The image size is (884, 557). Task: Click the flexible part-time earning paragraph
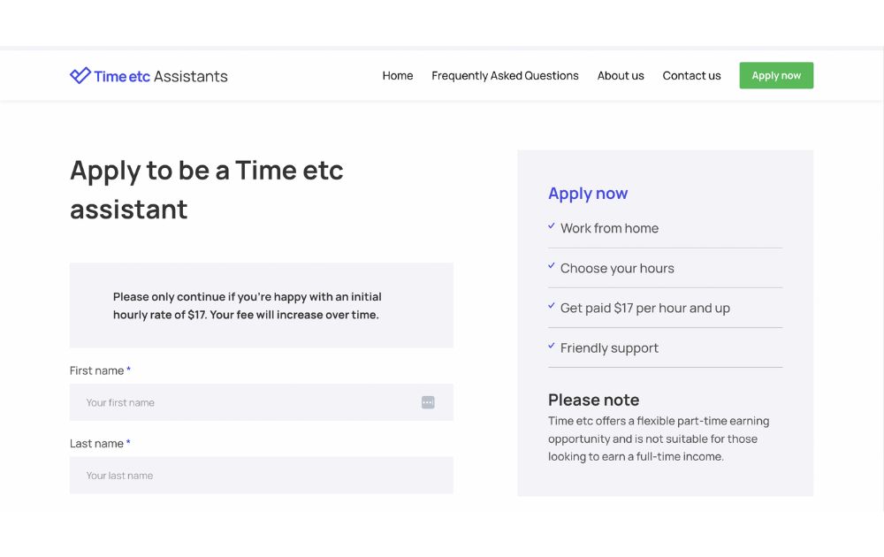(x=659, y=439)
